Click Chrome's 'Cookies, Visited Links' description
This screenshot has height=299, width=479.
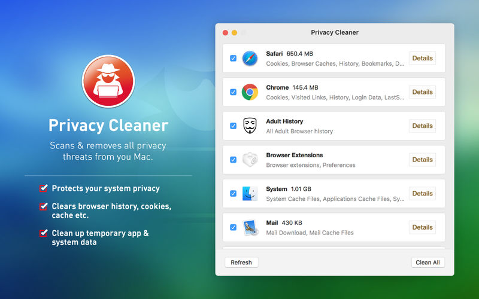pyautogui.click(x=335, y=97)
